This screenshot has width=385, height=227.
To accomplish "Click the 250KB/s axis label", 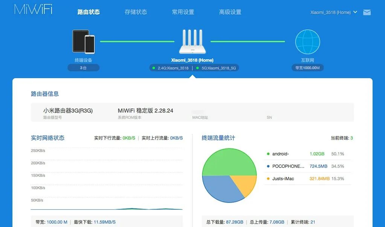I will (38, 150).
